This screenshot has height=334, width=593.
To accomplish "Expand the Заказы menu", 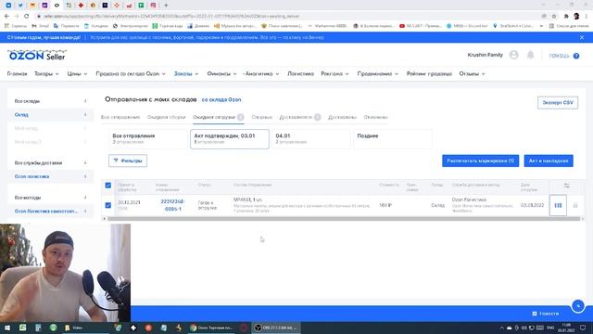I will tap(186, 74).
